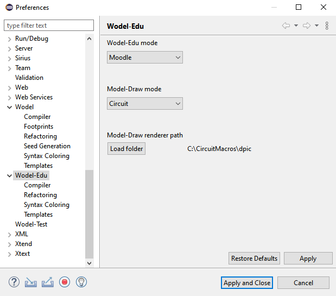
Task: Select Validation in the tree
Action: pyautogui.click(x=29, y=78)
